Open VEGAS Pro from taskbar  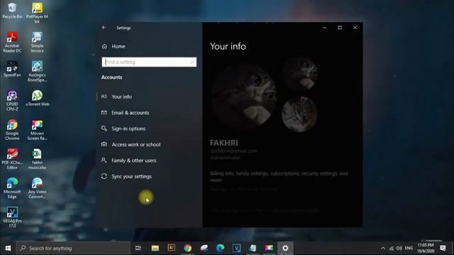click(236, 248)
